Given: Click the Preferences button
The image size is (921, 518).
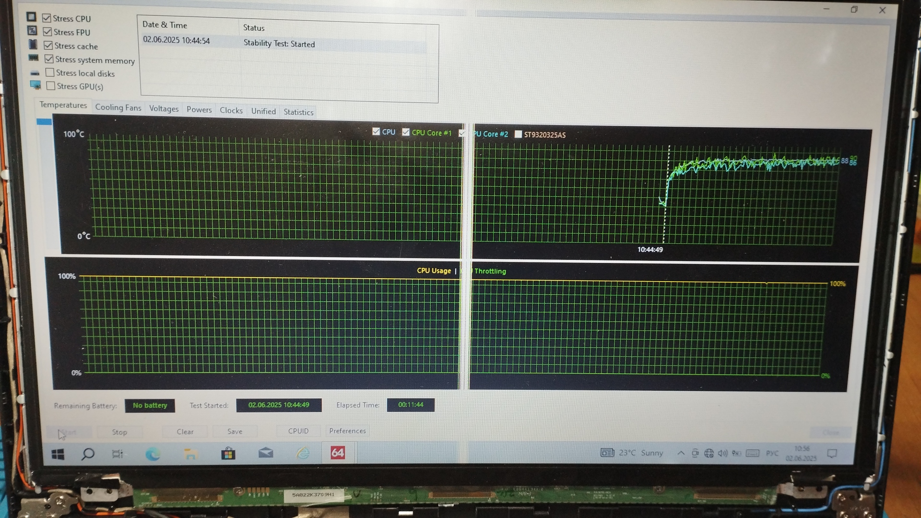Looking at the screenshot, I should pos(347,431).
